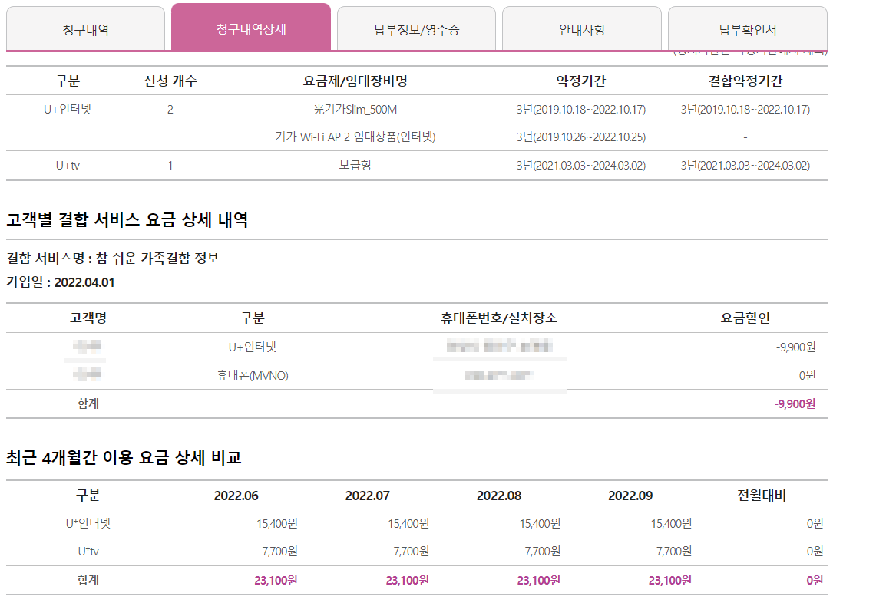Click the 2022.06 month column header
This screenshot has height=606, width=886.
(x=236, y=496)
